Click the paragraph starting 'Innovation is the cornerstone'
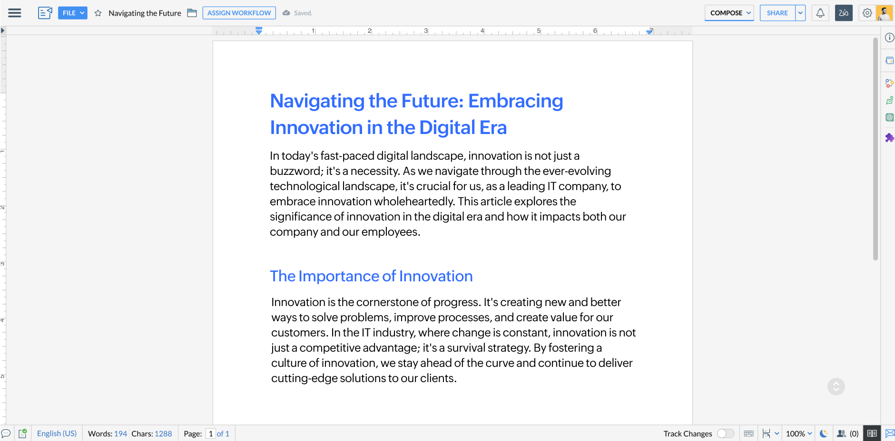895x441 pixels. coord(453,340)
